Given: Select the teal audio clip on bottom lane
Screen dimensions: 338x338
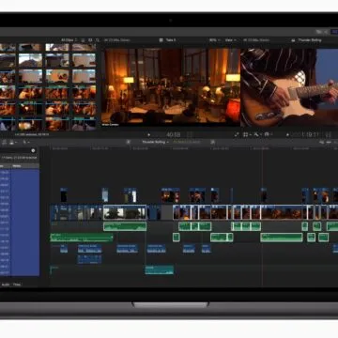Looking at the screenshot, I should click(x=159, y=269).
